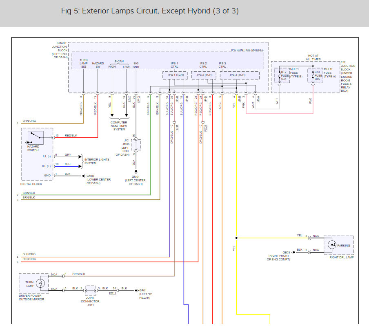Click the 'ORG/BLK' label near the turn lamp
Image resolution: width=369 pixels, height=335 pixels.
[x=79, y=274]
